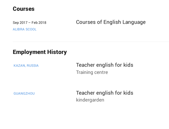This screenshot has height=129, width=169.
Task: Select the Sep 2017 – Feb 2018 date range
Action: 30,23
